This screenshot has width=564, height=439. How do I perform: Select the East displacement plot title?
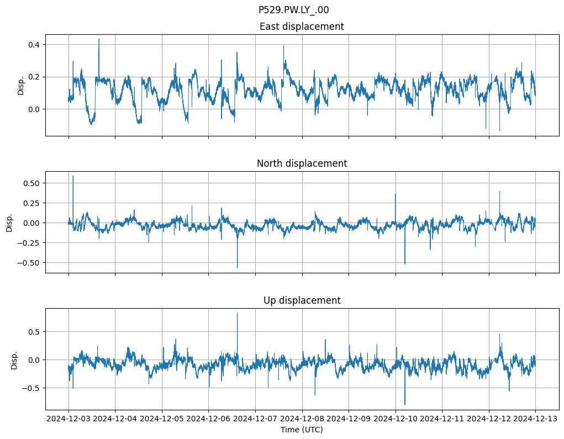(302, 27)
